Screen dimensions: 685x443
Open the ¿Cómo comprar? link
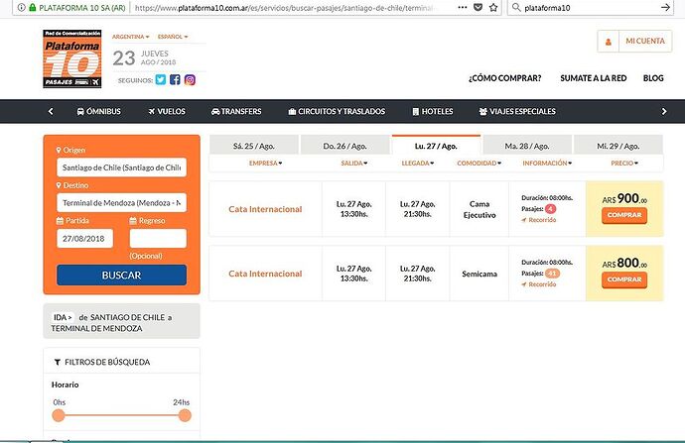tap(504, 78)
